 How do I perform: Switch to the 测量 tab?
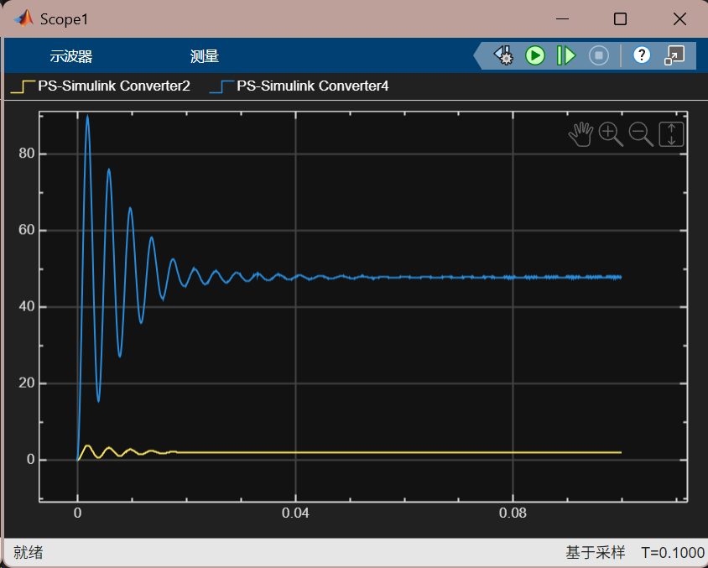coord(204,56)
